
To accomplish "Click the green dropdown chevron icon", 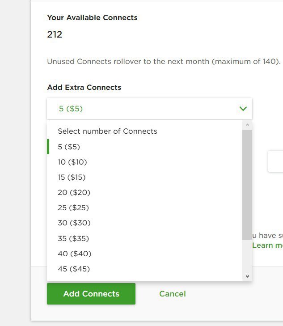I will coord(243,109).
